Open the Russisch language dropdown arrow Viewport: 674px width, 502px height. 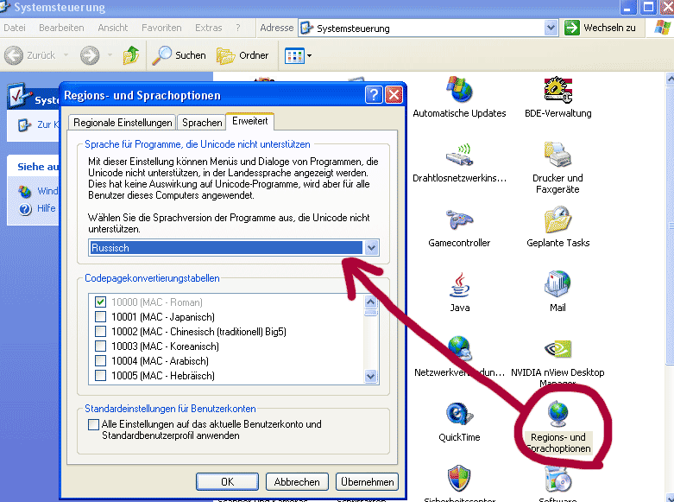coord(371,248)
